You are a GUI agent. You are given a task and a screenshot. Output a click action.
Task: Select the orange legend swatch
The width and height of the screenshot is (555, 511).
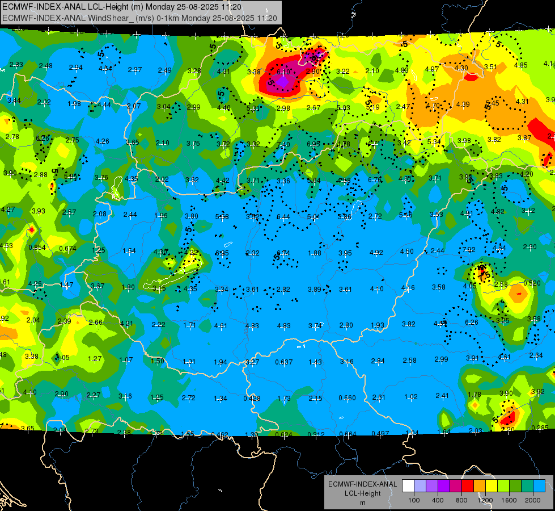(480, 485)
